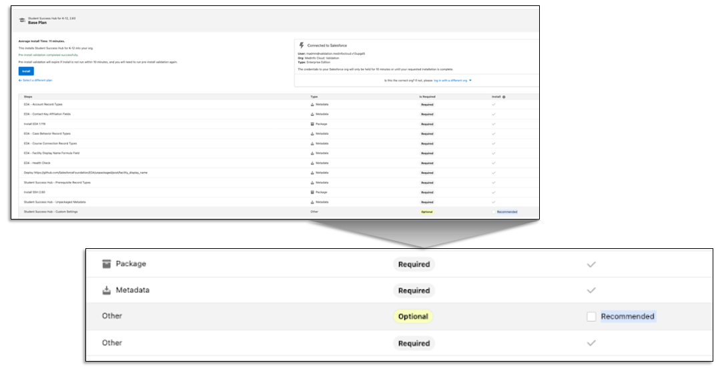Screen dimensions: 726x373
Task: Click 'log in with a different org' link
Action: (x=450, y=80)
